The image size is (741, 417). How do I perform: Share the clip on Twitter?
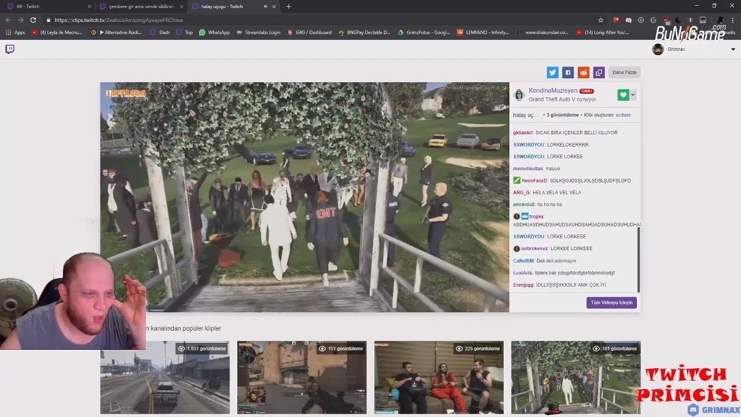tap(553, 72)
